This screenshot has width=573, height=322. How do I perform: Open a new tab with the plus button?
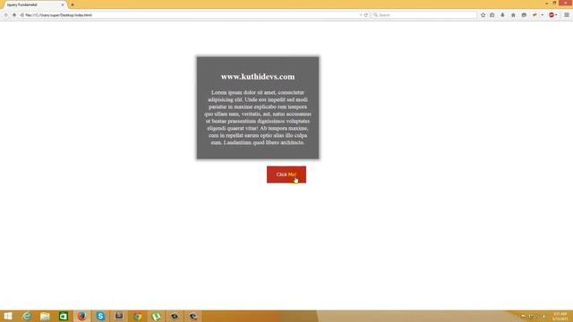pos(73,4)
